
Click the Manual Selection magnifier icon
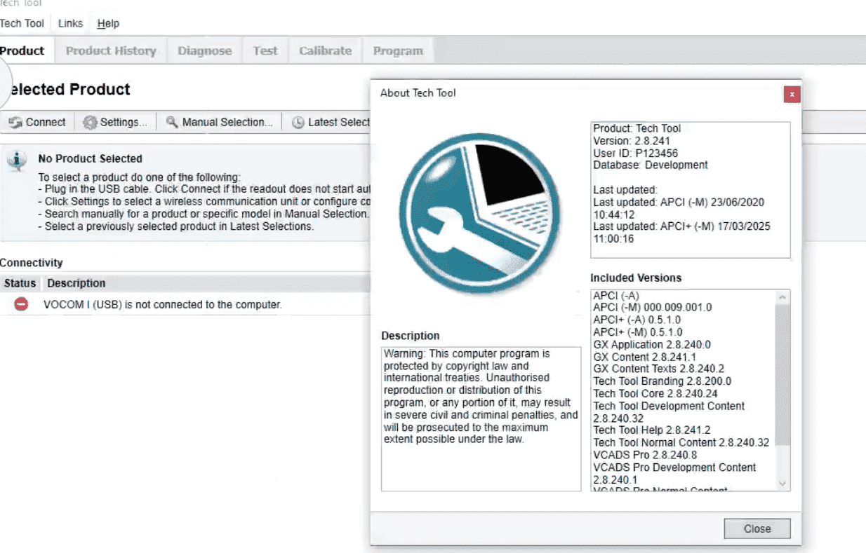(172, 123)
